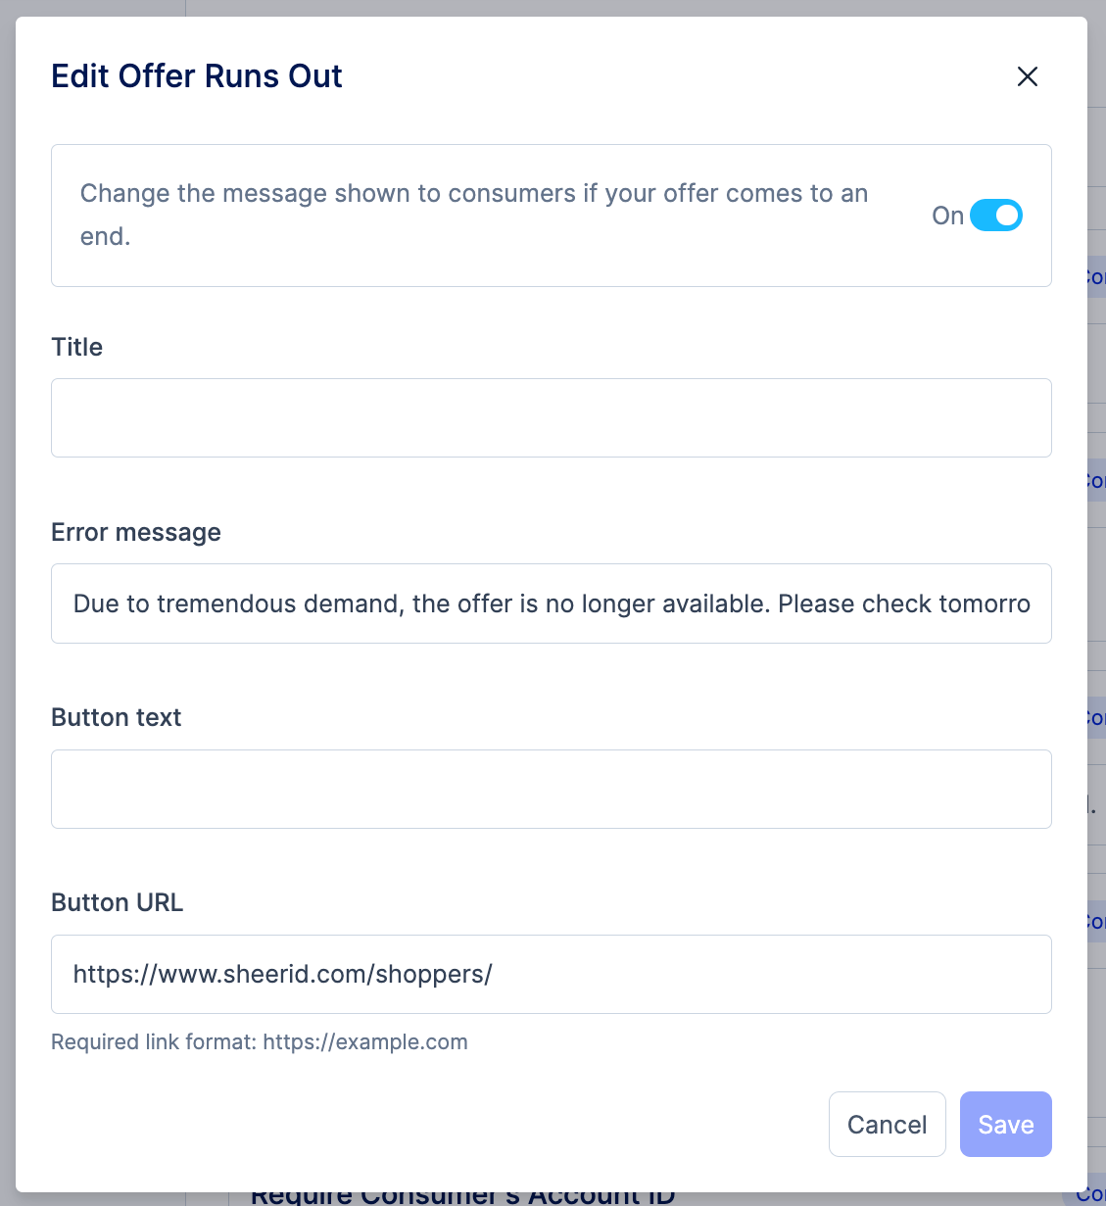Click the Edit Offer Runs Out heading
Viewport: 1106px width, 1206px height.
pos(197,75)
